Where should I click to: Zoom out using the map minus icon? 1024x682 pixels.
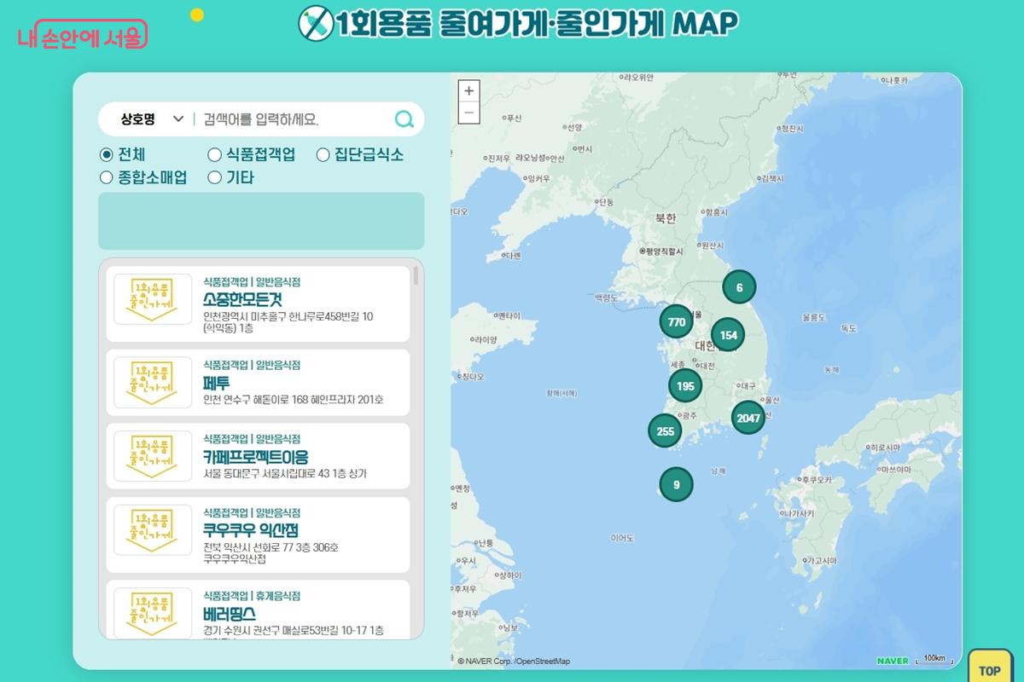pyautogui.click(x=468, y=111)
